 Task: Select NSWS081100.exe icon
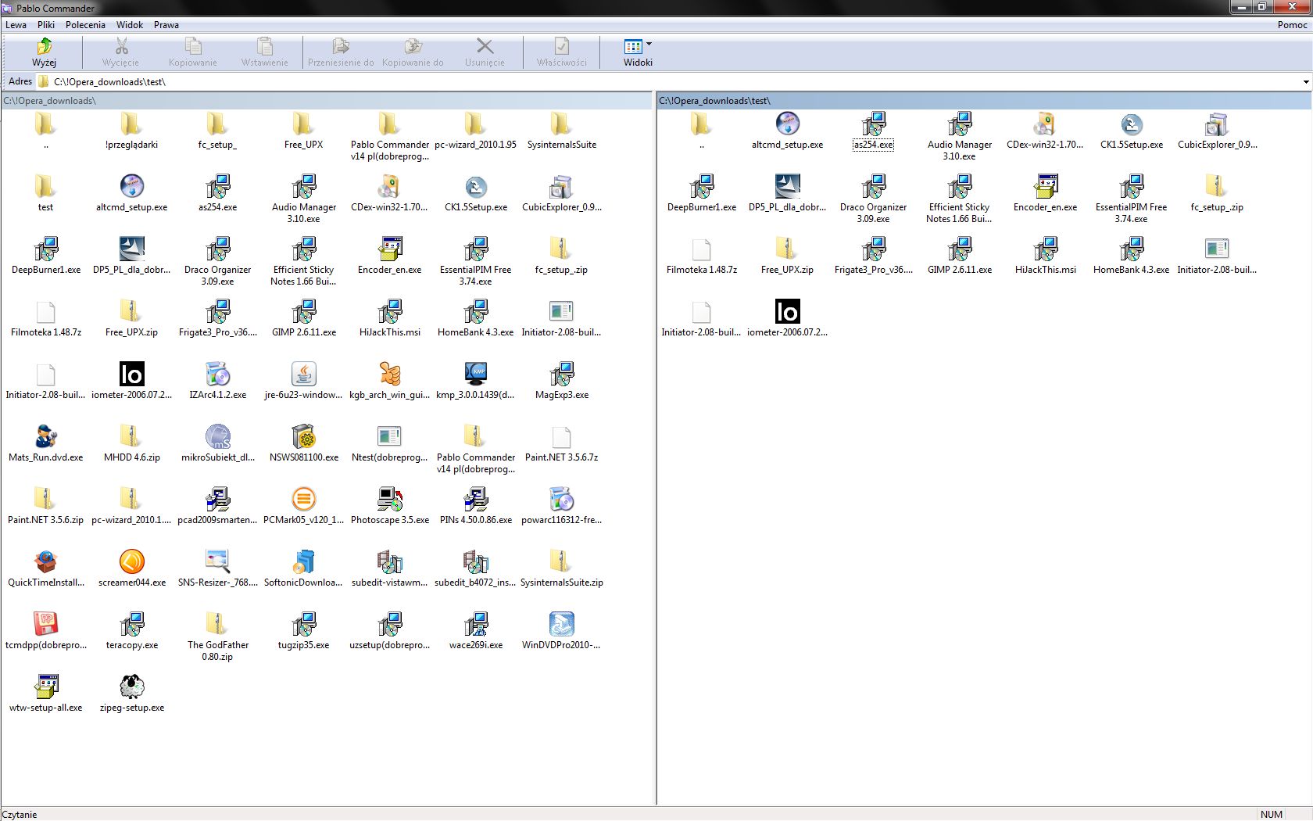pos(303,437)
